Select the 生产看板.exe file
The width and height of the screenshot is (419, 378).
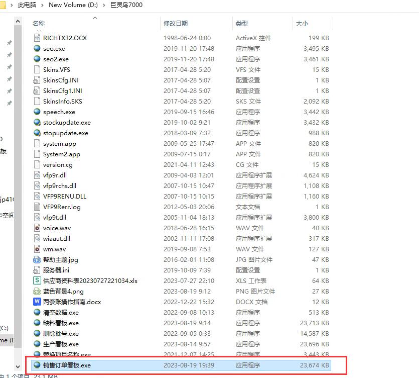coord(61,344)
